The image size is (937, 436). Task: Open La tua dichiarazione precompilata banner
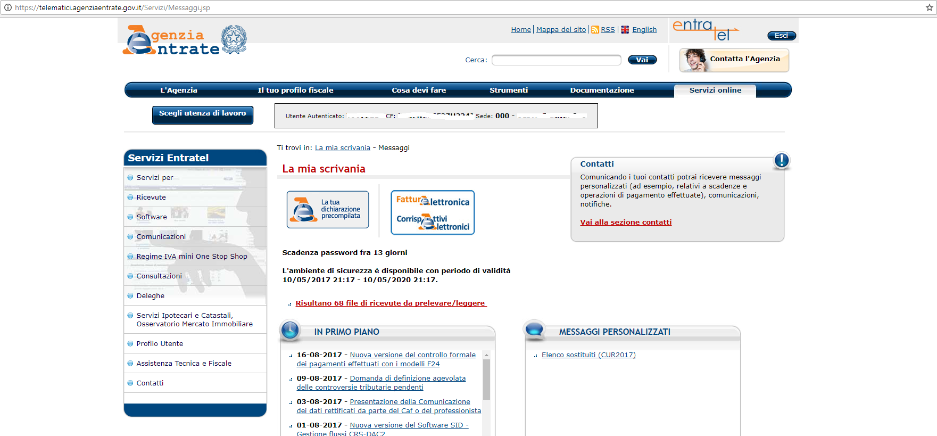click(328, 210)
